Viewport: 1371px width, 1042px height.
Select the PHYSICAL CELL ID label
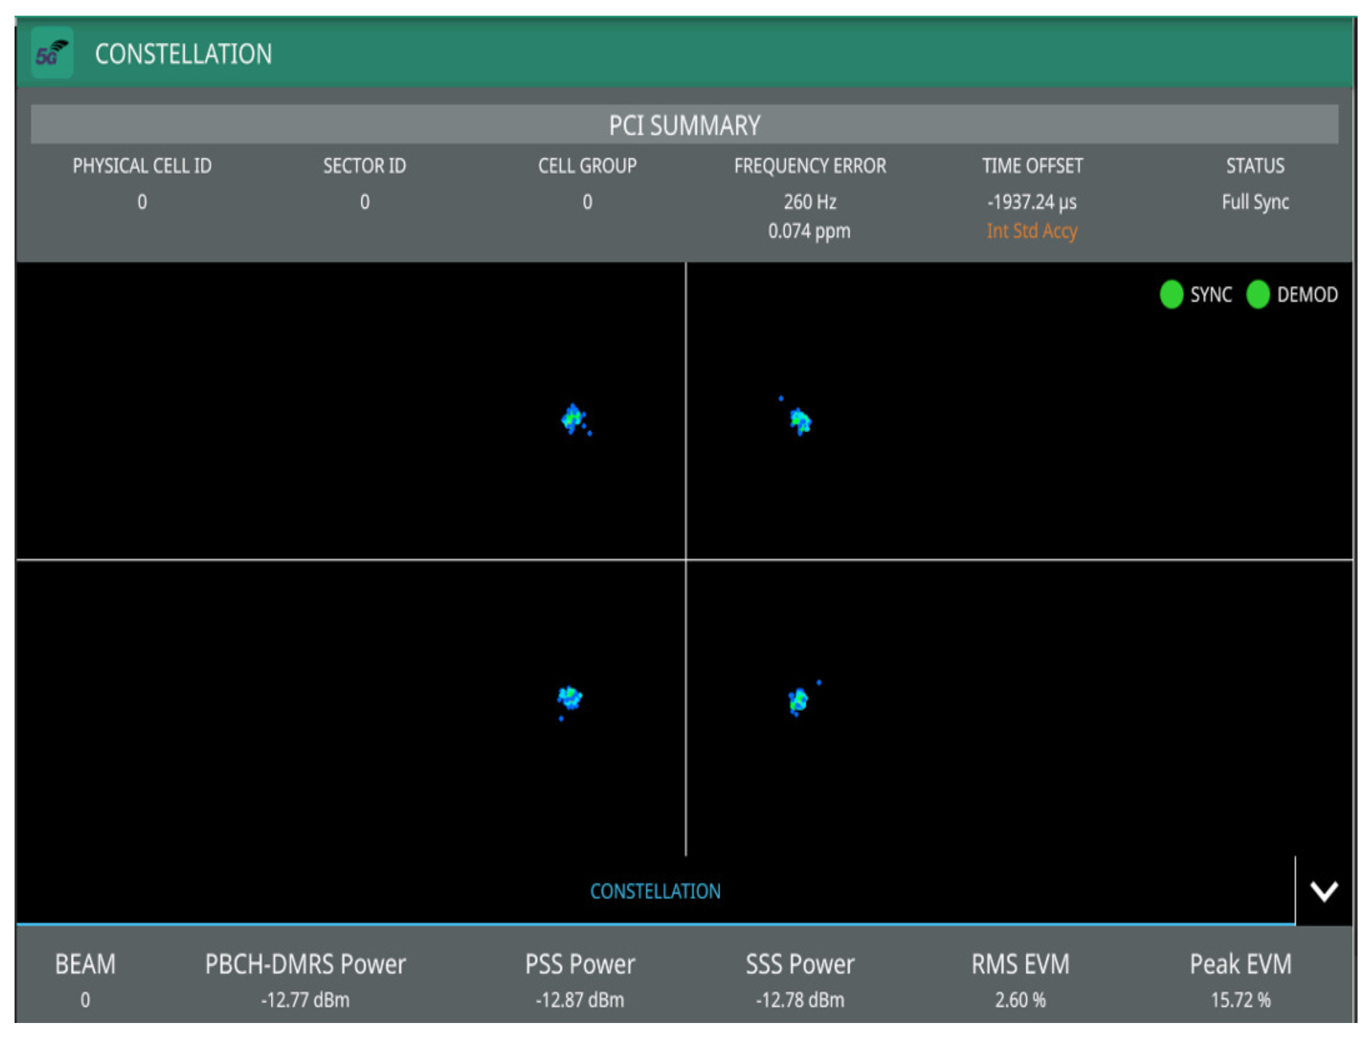click(142, 166)
